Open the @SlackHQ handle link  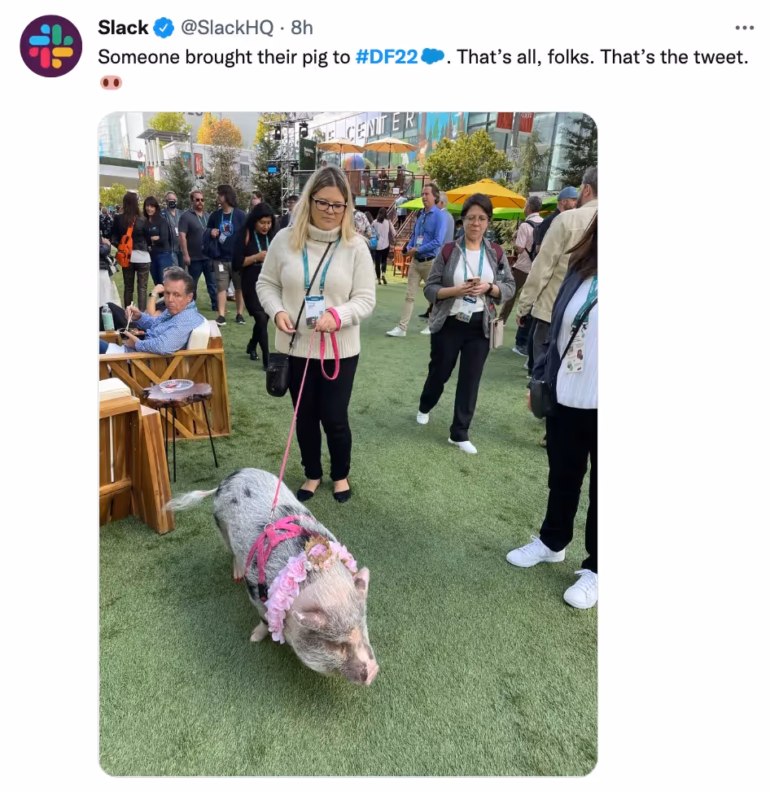227,28
